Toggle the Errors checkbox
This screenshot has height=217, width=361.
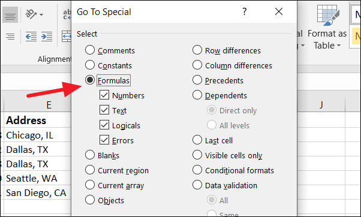[x=104, y=140]
